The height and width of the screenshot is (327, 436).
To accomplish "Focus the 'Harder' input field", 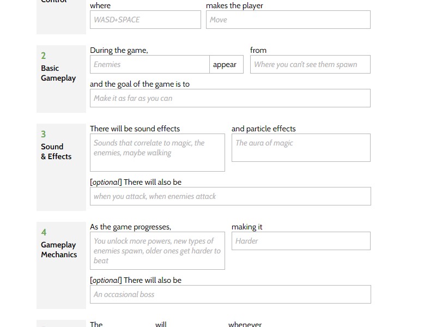I will 300,241.
